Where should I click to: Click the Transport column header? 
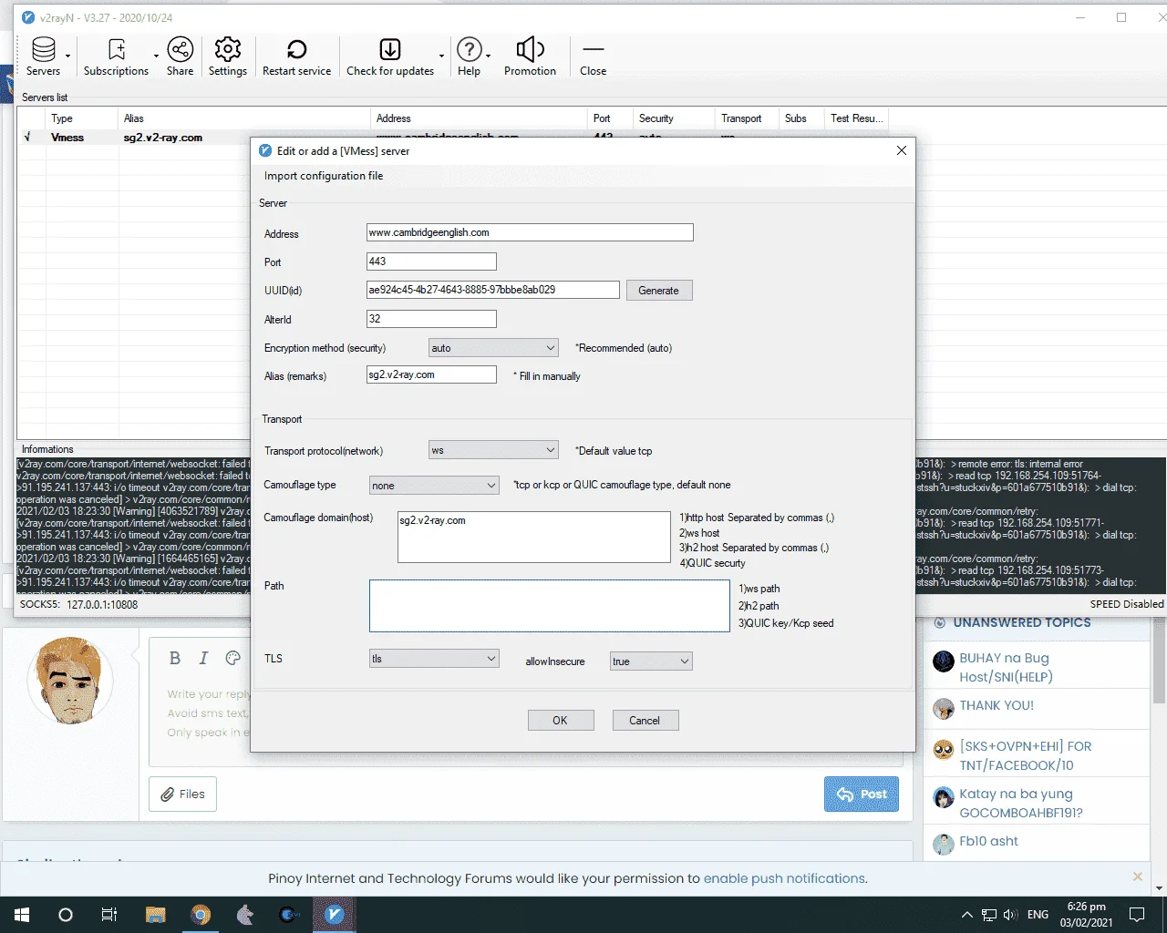tap(747, 118)
